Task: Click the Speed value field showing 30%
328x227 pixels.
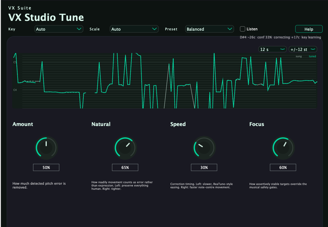Action: (x=204, y=167)
